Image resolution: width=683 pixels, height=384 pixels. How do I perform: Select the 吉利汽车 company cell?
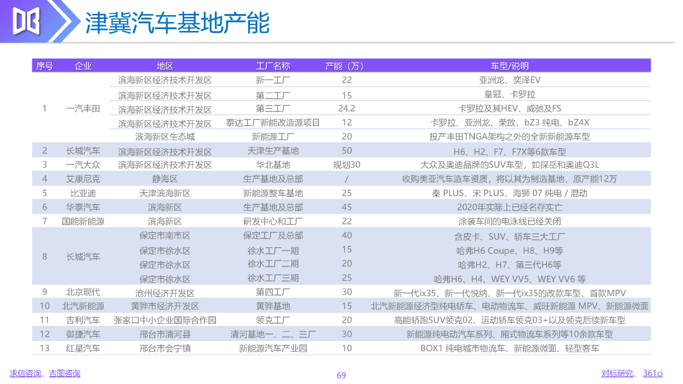click(x=83, y=320)
